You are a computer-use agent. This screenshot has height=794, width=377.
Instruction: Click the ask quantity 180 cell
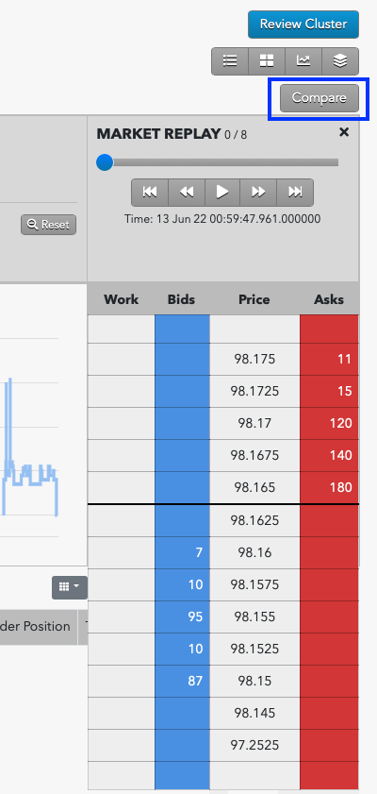(x=330, y=488)
